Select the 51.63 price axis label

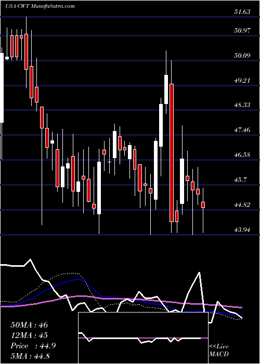coord(242,11)
